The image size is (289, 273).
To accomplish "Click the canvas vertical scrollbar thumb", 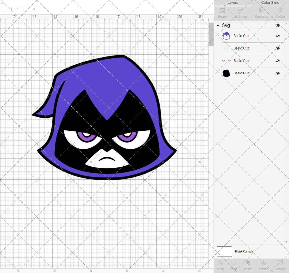I will tap(211, 34).
